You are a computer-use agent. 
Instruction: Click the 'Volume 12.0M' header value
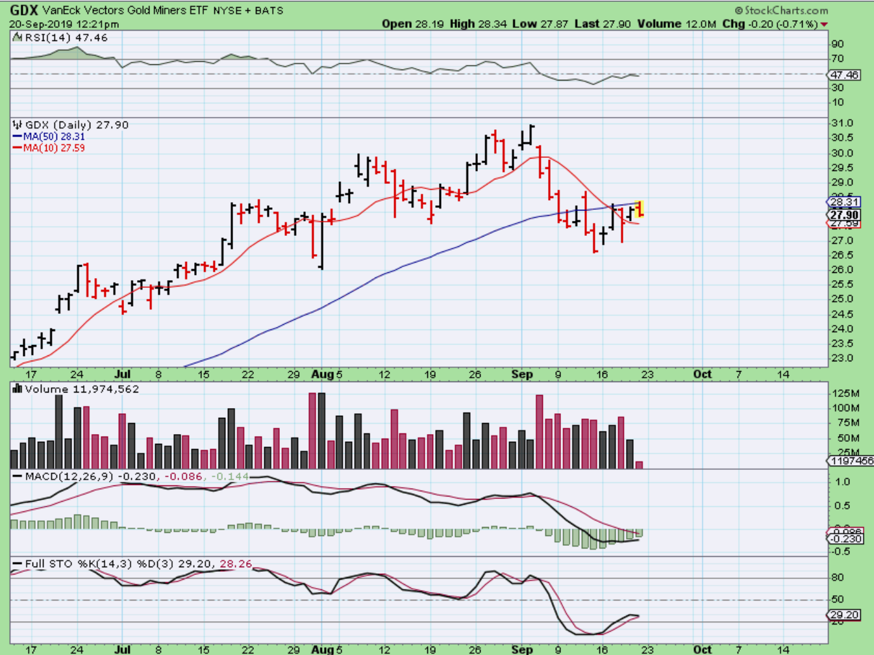click(677, 24)
